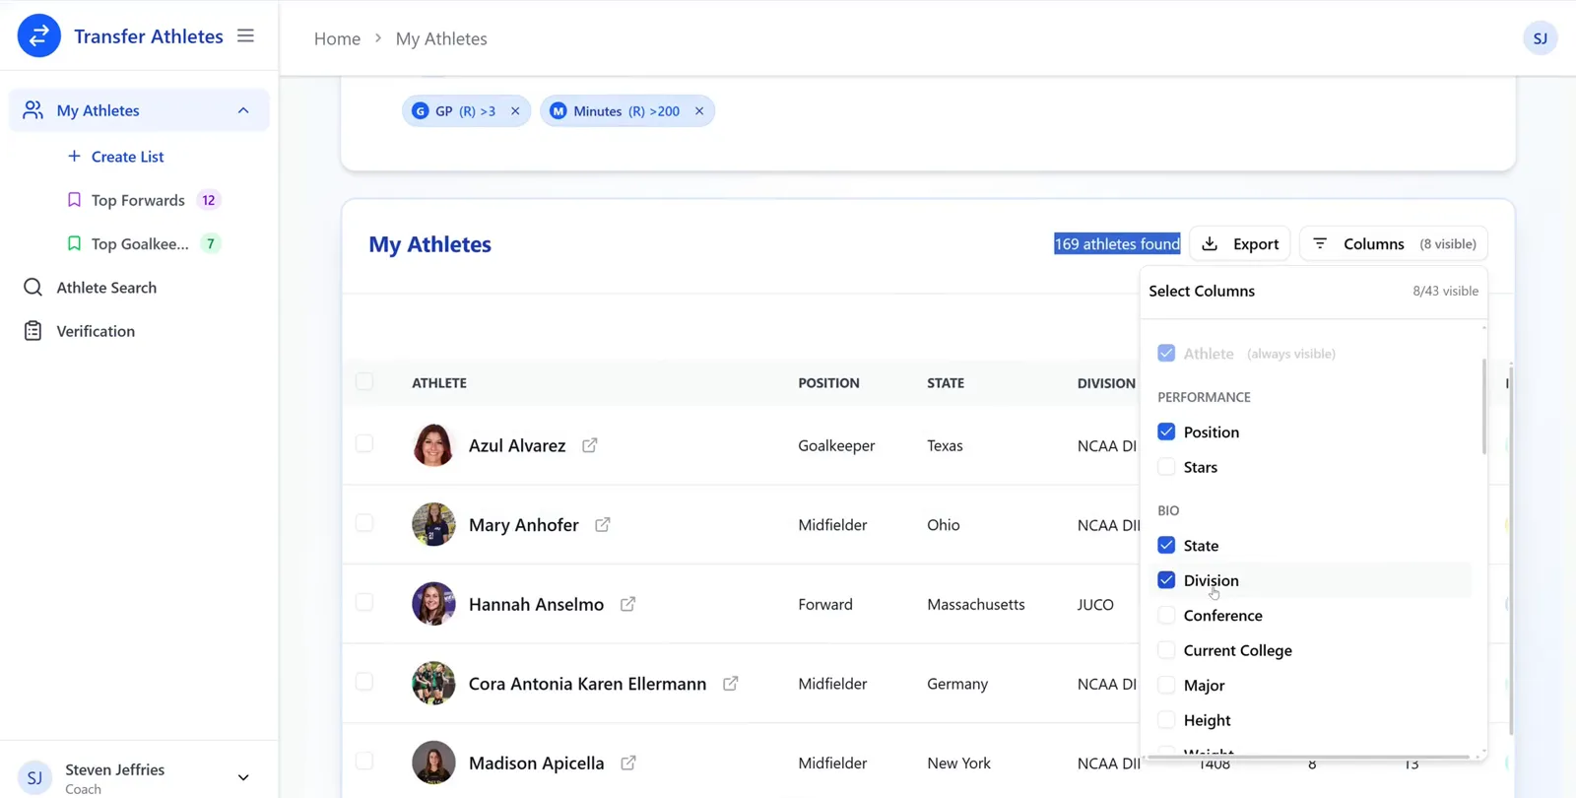Viewport: 1576px width, 798px height.
Task: Toggle the sidebar hamburger menu icon
Action: point(246,36)
